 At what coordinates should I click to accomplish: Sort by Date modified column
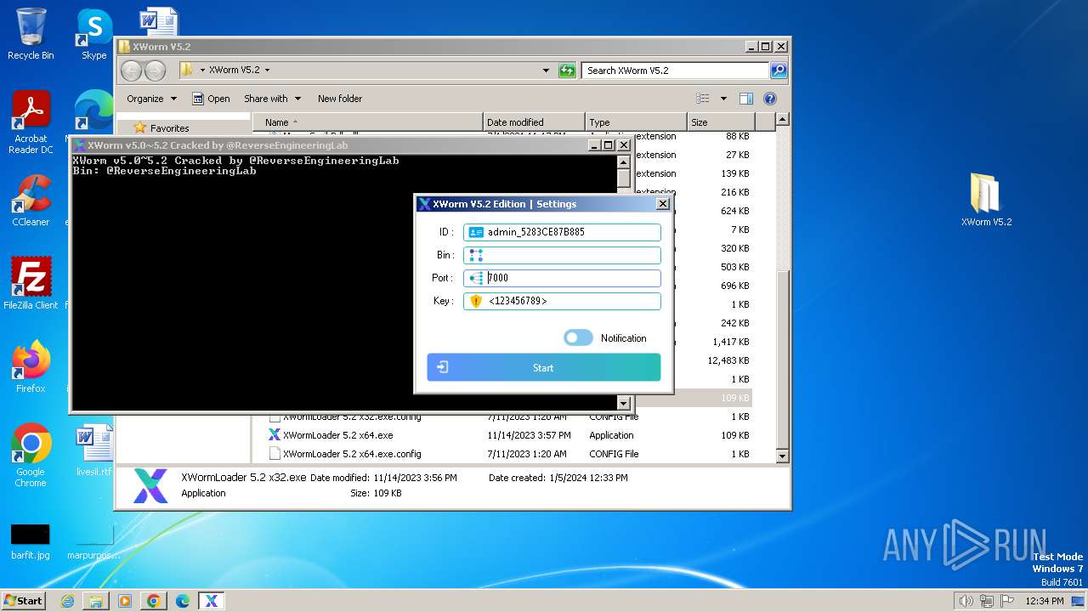click(x=534, y=122)
